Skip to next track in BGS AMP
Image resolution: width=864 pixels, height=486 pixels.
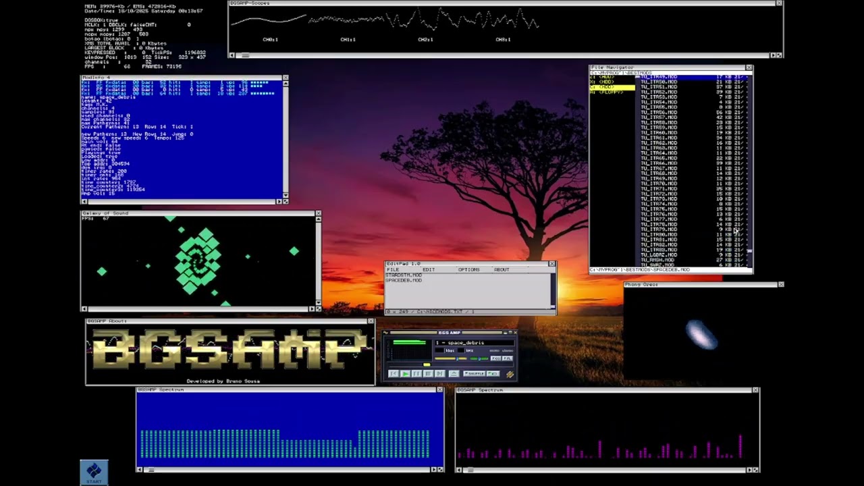coord(440,374)
